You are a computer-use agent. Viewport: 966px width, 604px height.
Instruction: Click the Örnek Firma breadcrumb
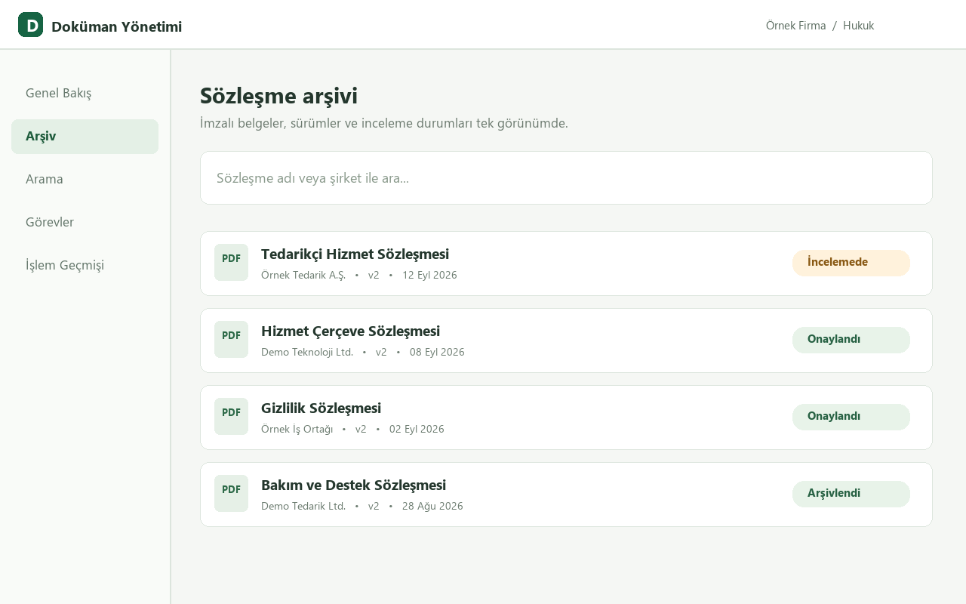pyautogui.click(x=795, y=26)
